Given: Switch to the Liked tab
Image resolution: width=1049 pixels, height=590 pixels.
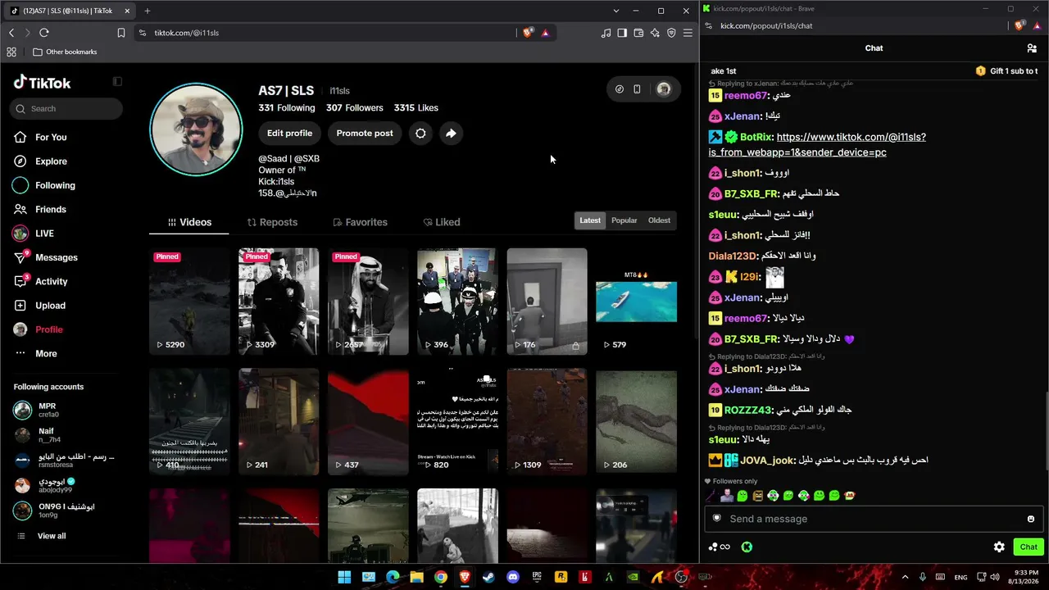Looking at the screenshot, I should (x=442, y=222).
